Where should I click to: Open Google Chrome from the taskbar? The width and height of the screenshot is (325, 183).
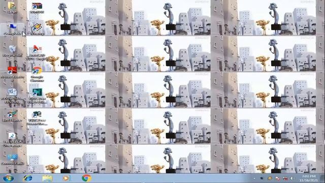point(86,178)
